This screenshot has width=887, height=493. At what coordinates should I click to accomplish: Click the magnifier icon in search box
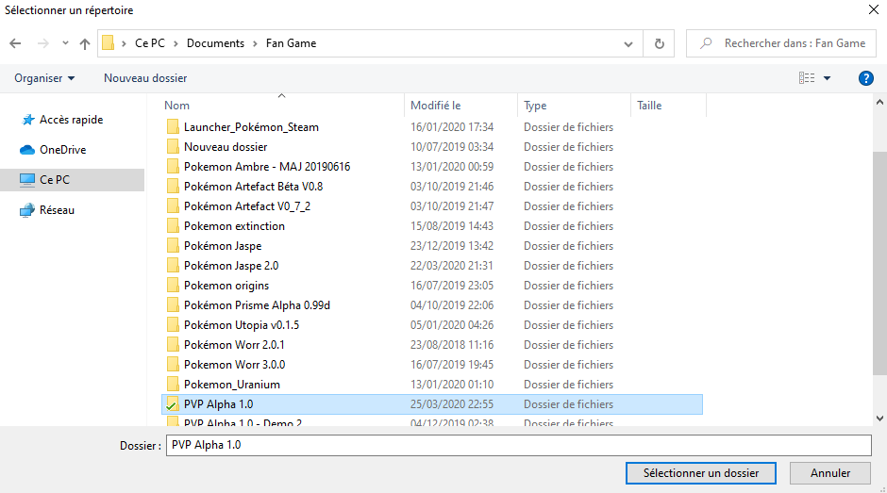click(706, 43)
